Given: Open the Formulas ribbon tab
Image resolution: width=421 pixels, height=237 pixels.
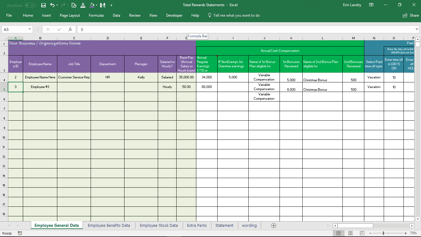Looking at the screenshot, I should (96, 15).
